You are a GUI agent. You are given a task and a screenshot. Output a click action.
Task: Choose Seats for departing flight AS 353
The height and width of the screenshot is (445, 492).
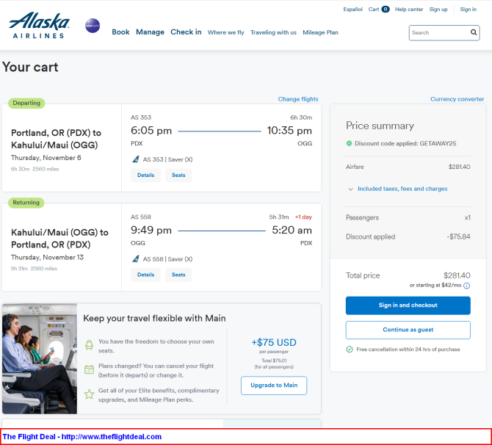(x=178, y=175)
